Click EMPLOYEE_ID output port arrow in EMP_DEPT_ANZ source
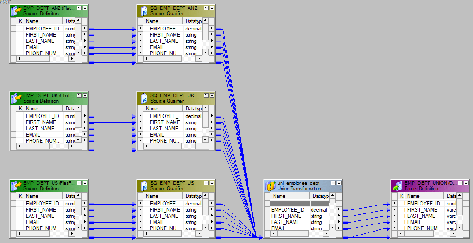 click(x=85, y=28)
